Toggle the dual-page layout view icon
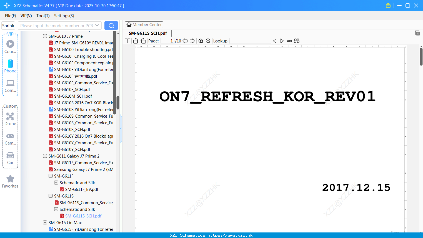 (x=127, y=41)
